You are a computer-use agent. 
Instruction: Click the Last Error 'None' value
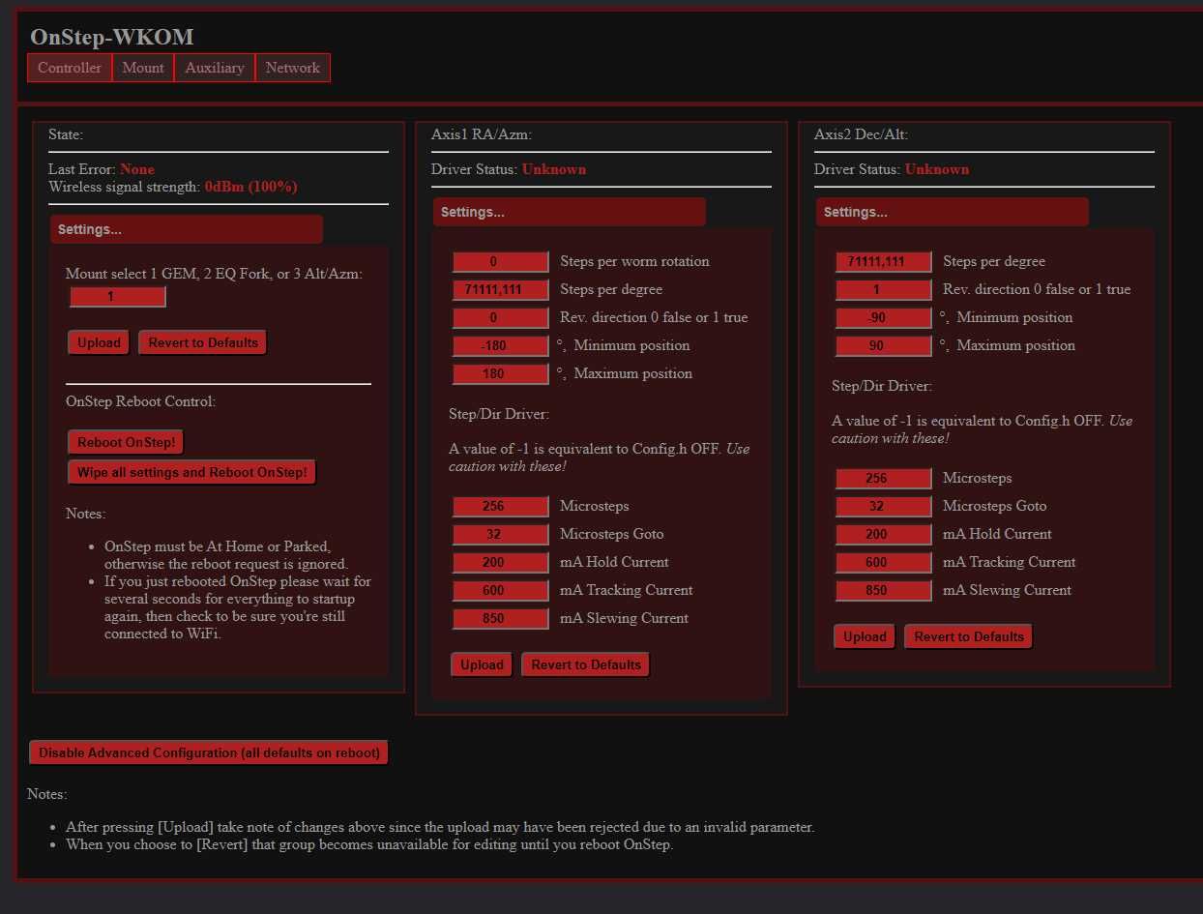137,169
